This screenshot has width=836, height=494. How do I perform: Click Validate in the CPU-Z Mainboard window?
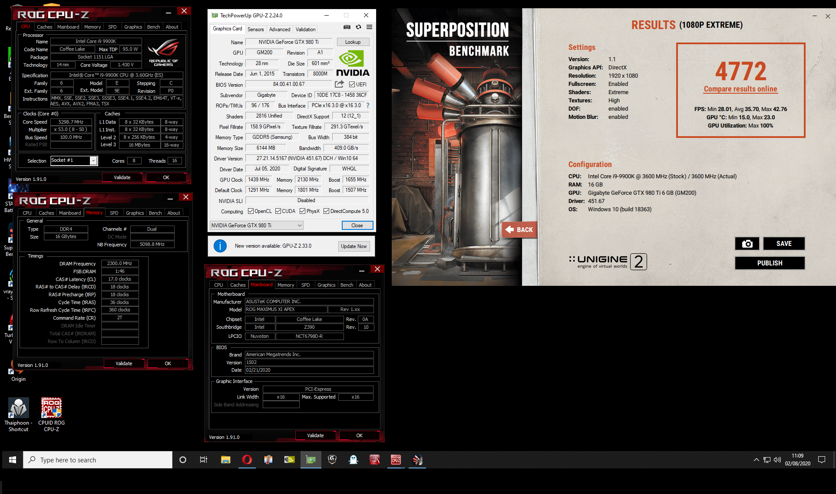[315, 435]
